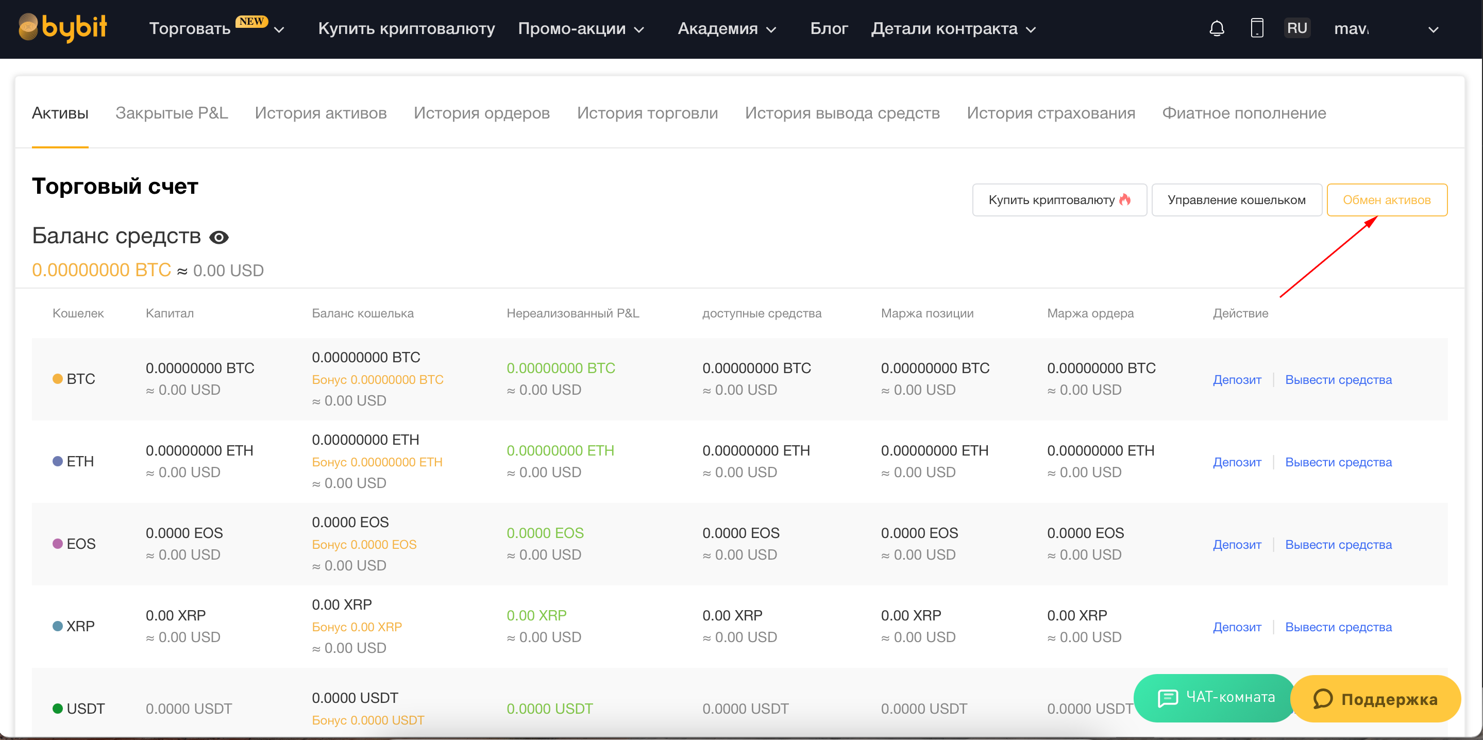Click Вывести средства in ETH row
1483x740 pixels.
[x=1339, y=462]
